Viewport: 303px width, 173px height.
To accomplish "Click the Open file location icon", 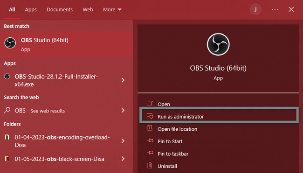I will pyautogui.click(x=150, y=128).
